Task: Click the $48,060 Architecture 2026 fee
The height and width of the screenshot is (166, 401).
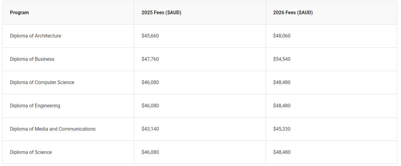Action: pyautogui.click(x=282, y=36)
